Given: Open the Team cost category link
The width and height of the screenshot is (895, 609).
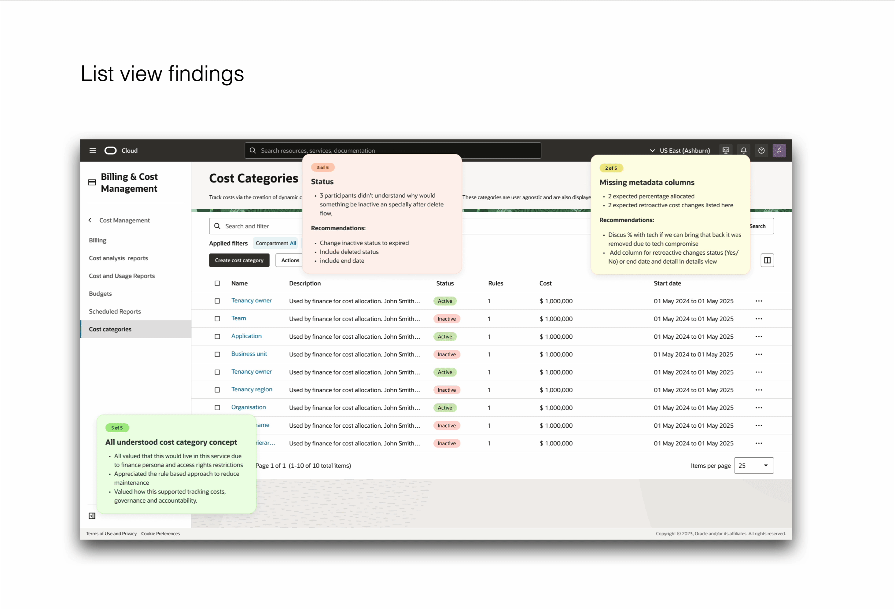Looking at the screenshot, I should pyautogui.click(x=238, y=319).
